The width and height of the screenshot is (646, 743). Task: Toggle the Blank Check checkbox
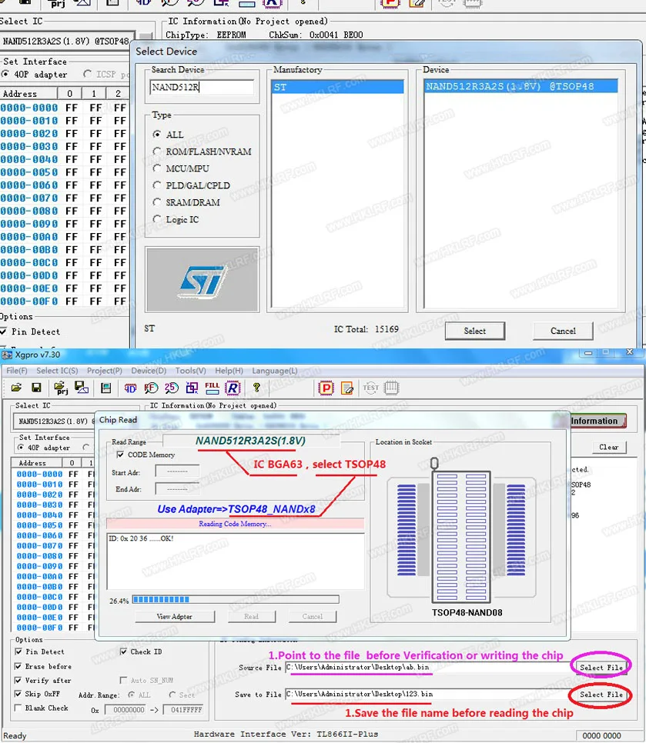coord(18,708)
